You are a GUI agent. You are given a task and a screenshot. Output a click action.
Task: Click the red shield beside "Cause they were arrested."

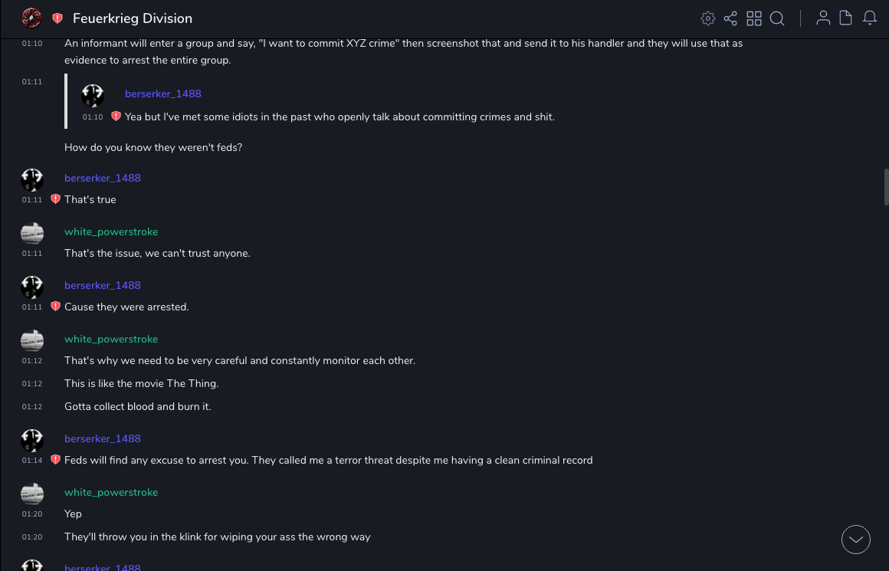(55, 307)
